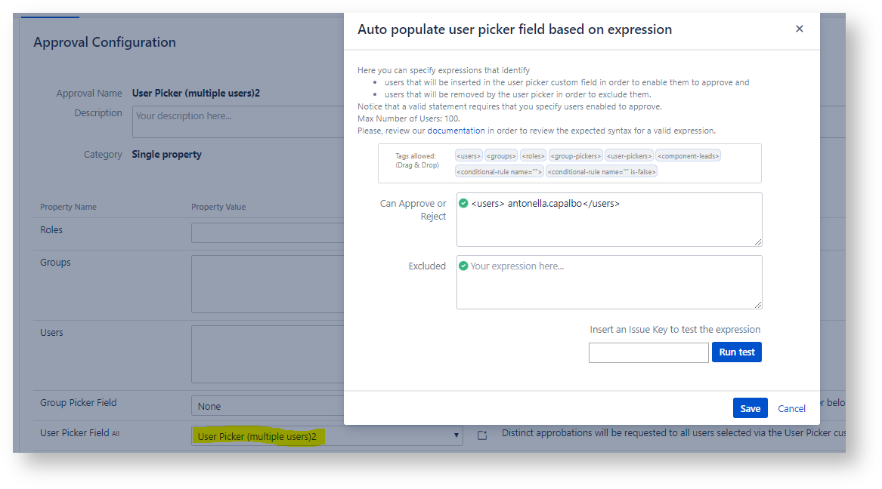This screenshot has width=882, height=489.
Task: Select the <group-pickers> tag chip
Action: [x=575, y=156]
